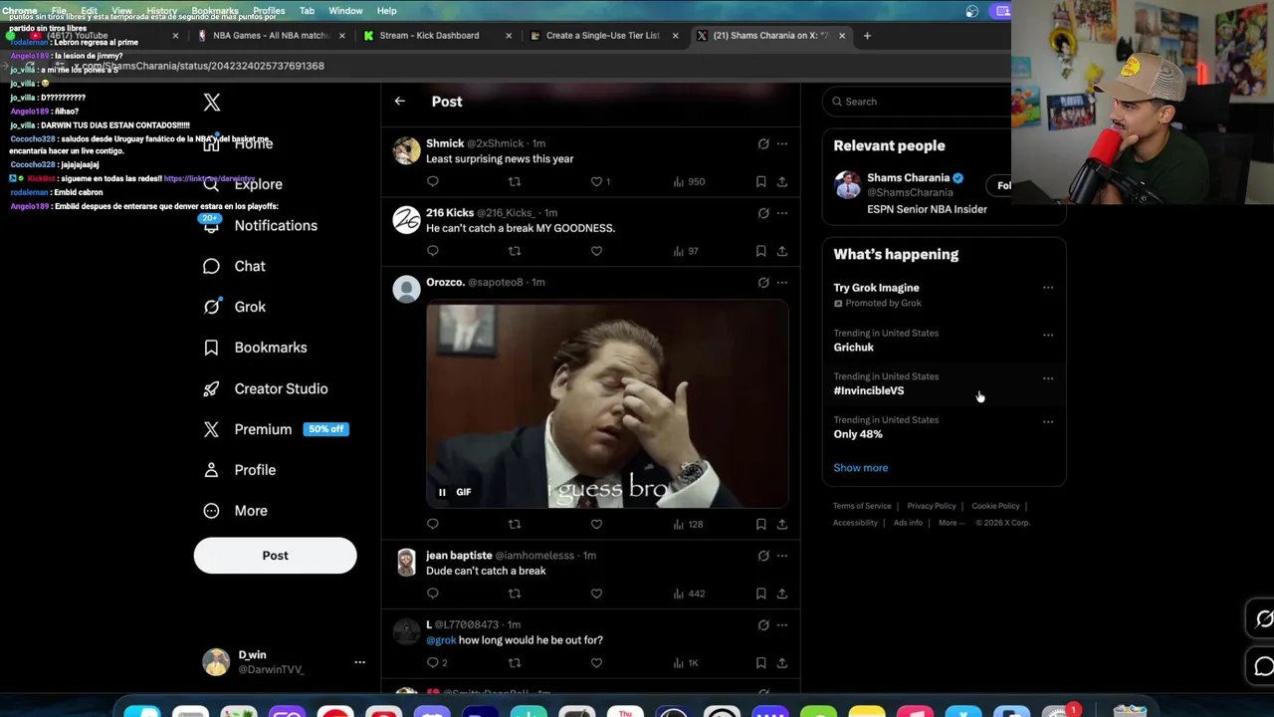1274x717 pixels.
Task: Open more options for Grichuk trend
Action: click(1048, 336)
